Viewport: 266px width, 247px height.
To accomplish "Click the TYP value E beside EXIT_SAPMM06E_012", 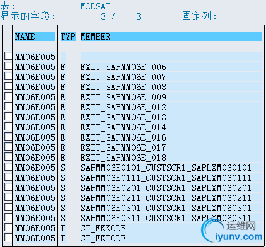I will point(63,107).
